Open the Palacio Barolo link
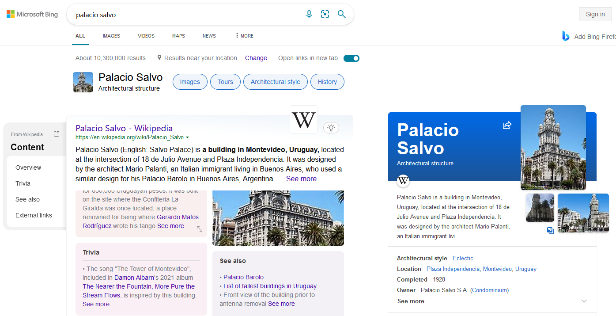Image resolution: width=616 pixels, height=316 pixels. click(x=243, y=277)
